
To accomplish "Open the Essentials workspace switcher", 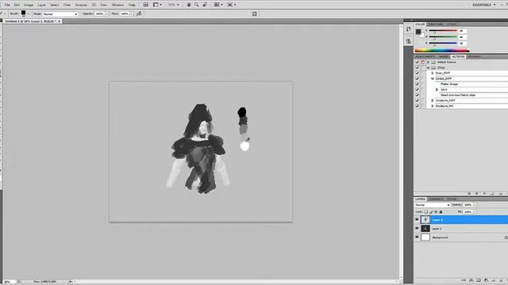I will click(x=484, y=5).
